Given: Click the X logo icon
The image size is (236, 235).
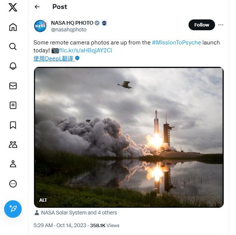Looking at the screenshot, I should pyautogui.click(x=13, y=7).
